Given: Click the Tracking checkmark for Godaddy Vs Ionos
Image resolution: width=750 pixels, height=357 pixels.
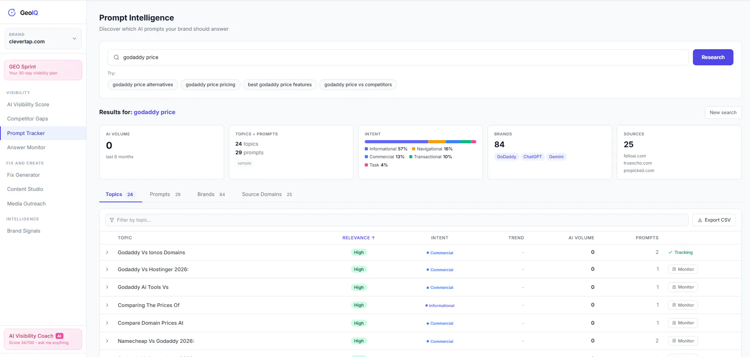Looking at the screenshot, I should [x=670, y=252].
